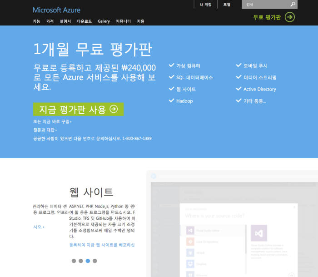Click the phone number 1-800-867-1389
Image resolution: width=318 pixels, height=277 pixels.
[x=137, y=138]
